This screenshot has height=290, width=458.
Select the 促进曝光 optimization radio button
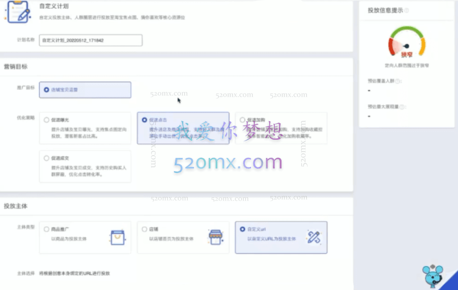(x=46, y=120)
